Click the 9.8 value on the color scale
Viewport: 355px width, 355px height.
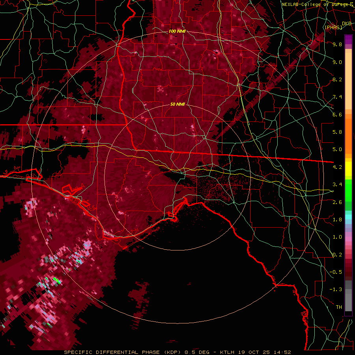click(337, 44)
